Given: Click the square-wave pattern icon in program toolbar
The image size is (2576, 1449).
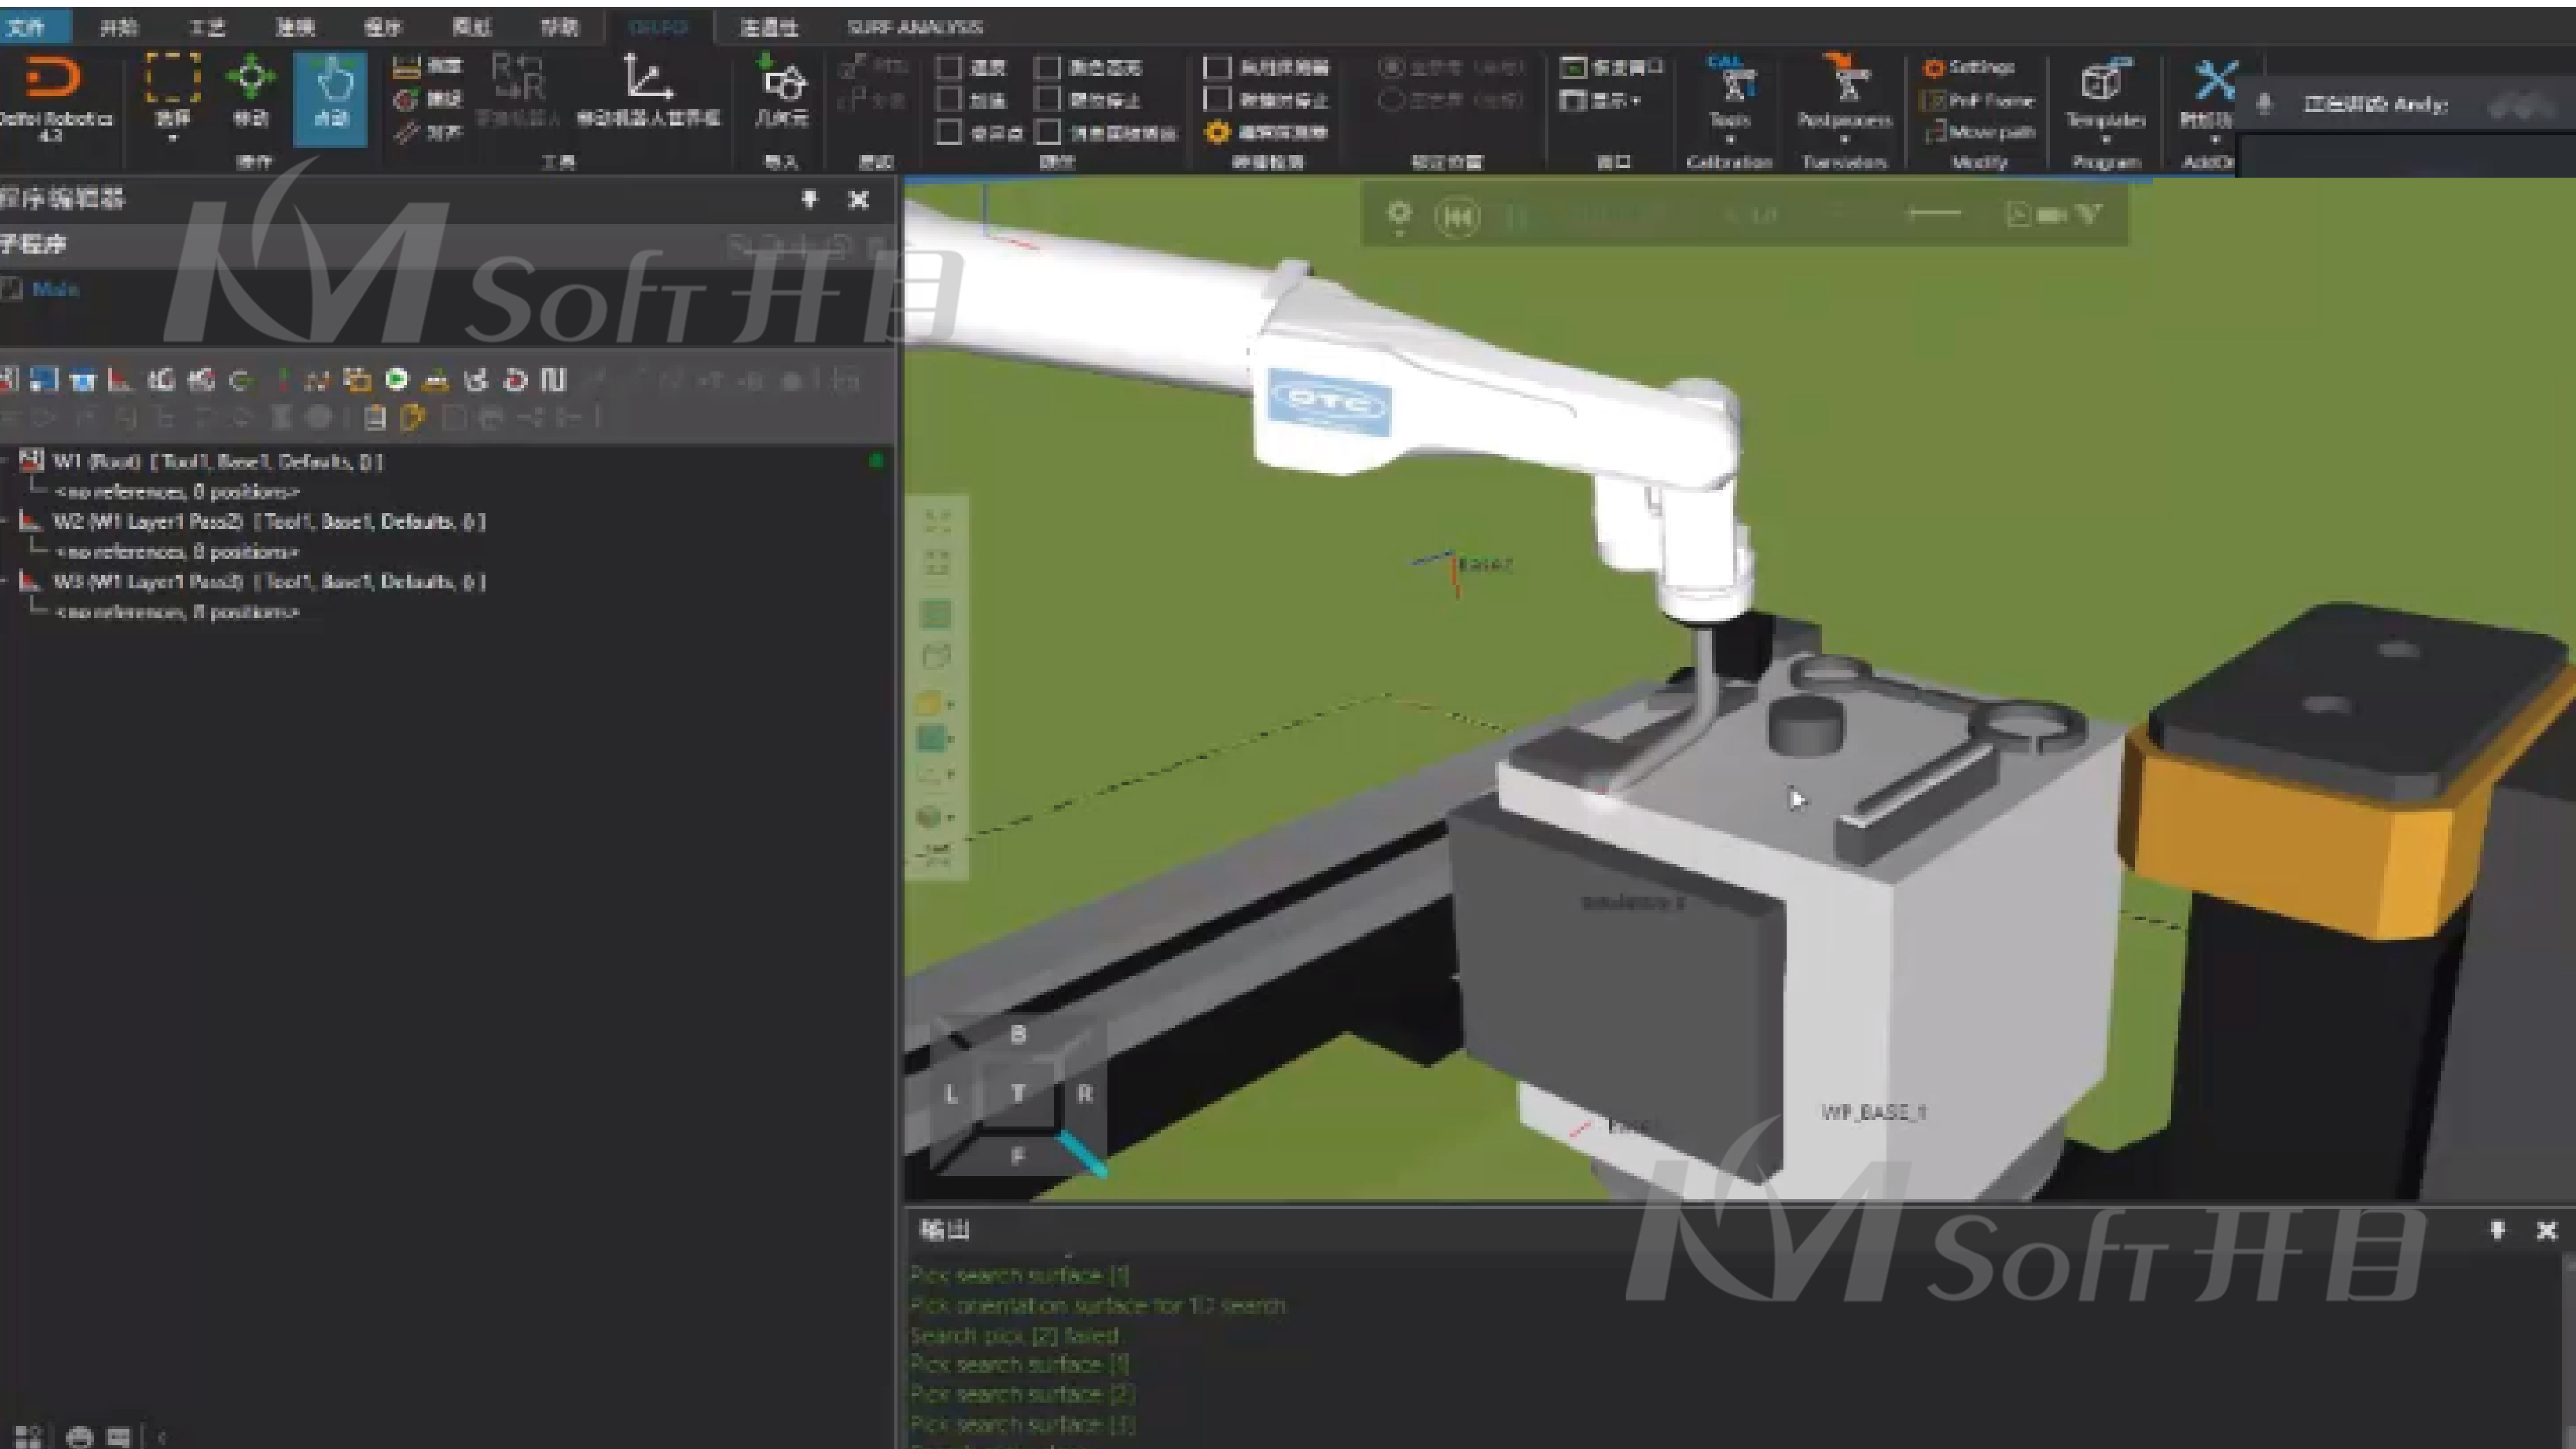Looking at the screenshot, I should [553, 380].
